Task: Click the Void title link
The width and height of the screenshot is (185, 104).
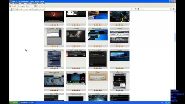Action: [119, 94]
